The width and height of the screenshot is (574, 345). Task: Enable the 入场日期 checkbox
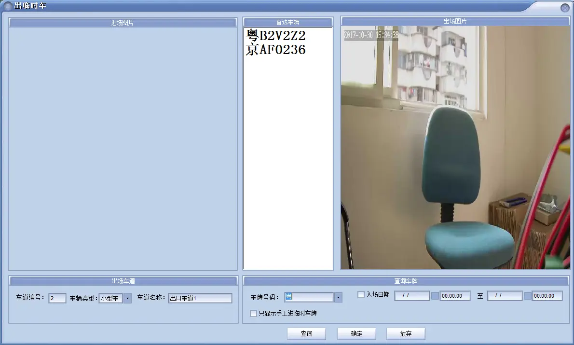[x=361, y=295]
